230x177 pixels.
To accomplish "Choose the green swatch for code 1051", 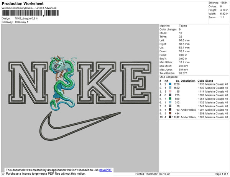I will [x=170, y=99].
